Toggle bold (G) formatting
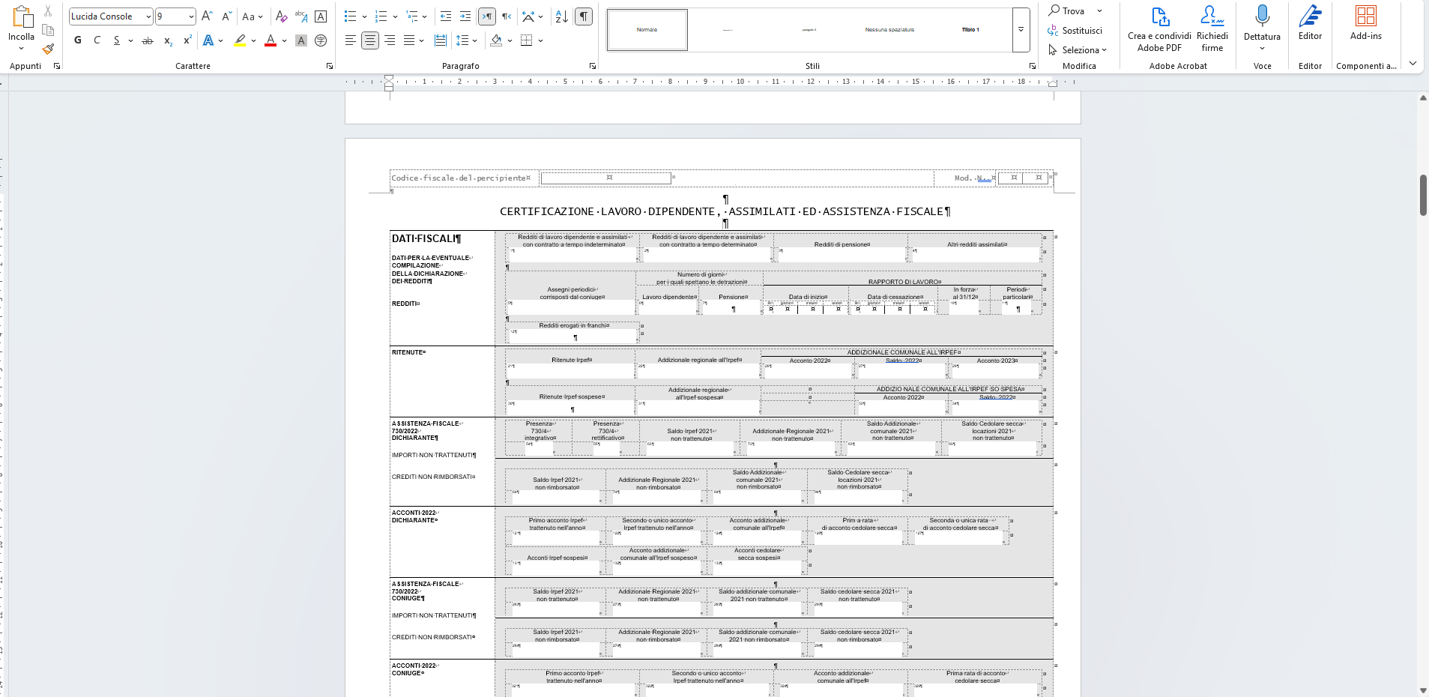Screen dimensions: 1429x697 pyautogui.click(x=78, y=40)
